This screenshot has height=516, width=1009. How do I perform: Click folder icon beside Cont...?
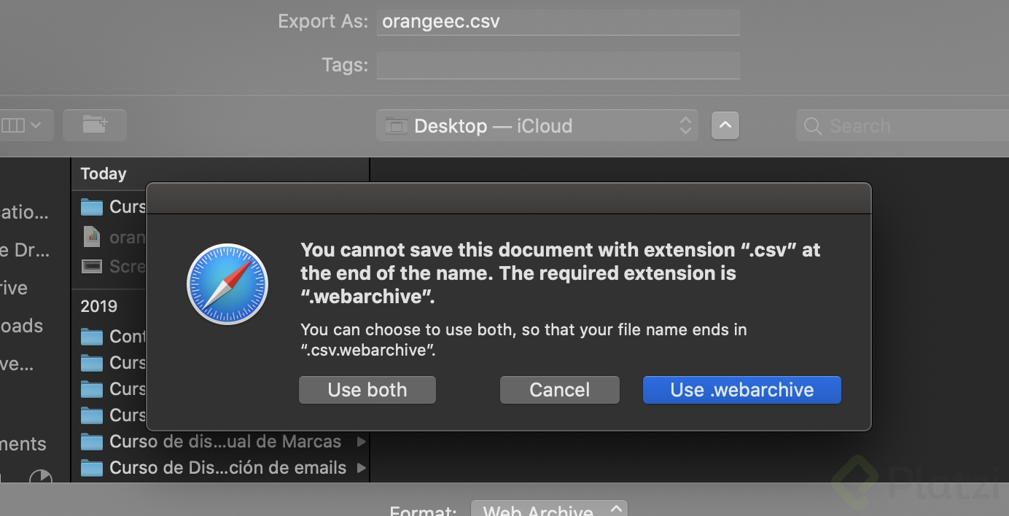coord(92,337)
